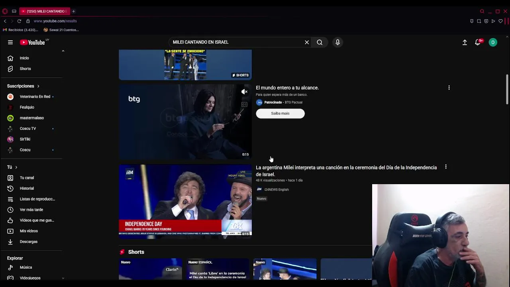Open the BTG Pactual ad thumbnail
The width and height of the screenshot is (510, 287).
click(185, 122)
